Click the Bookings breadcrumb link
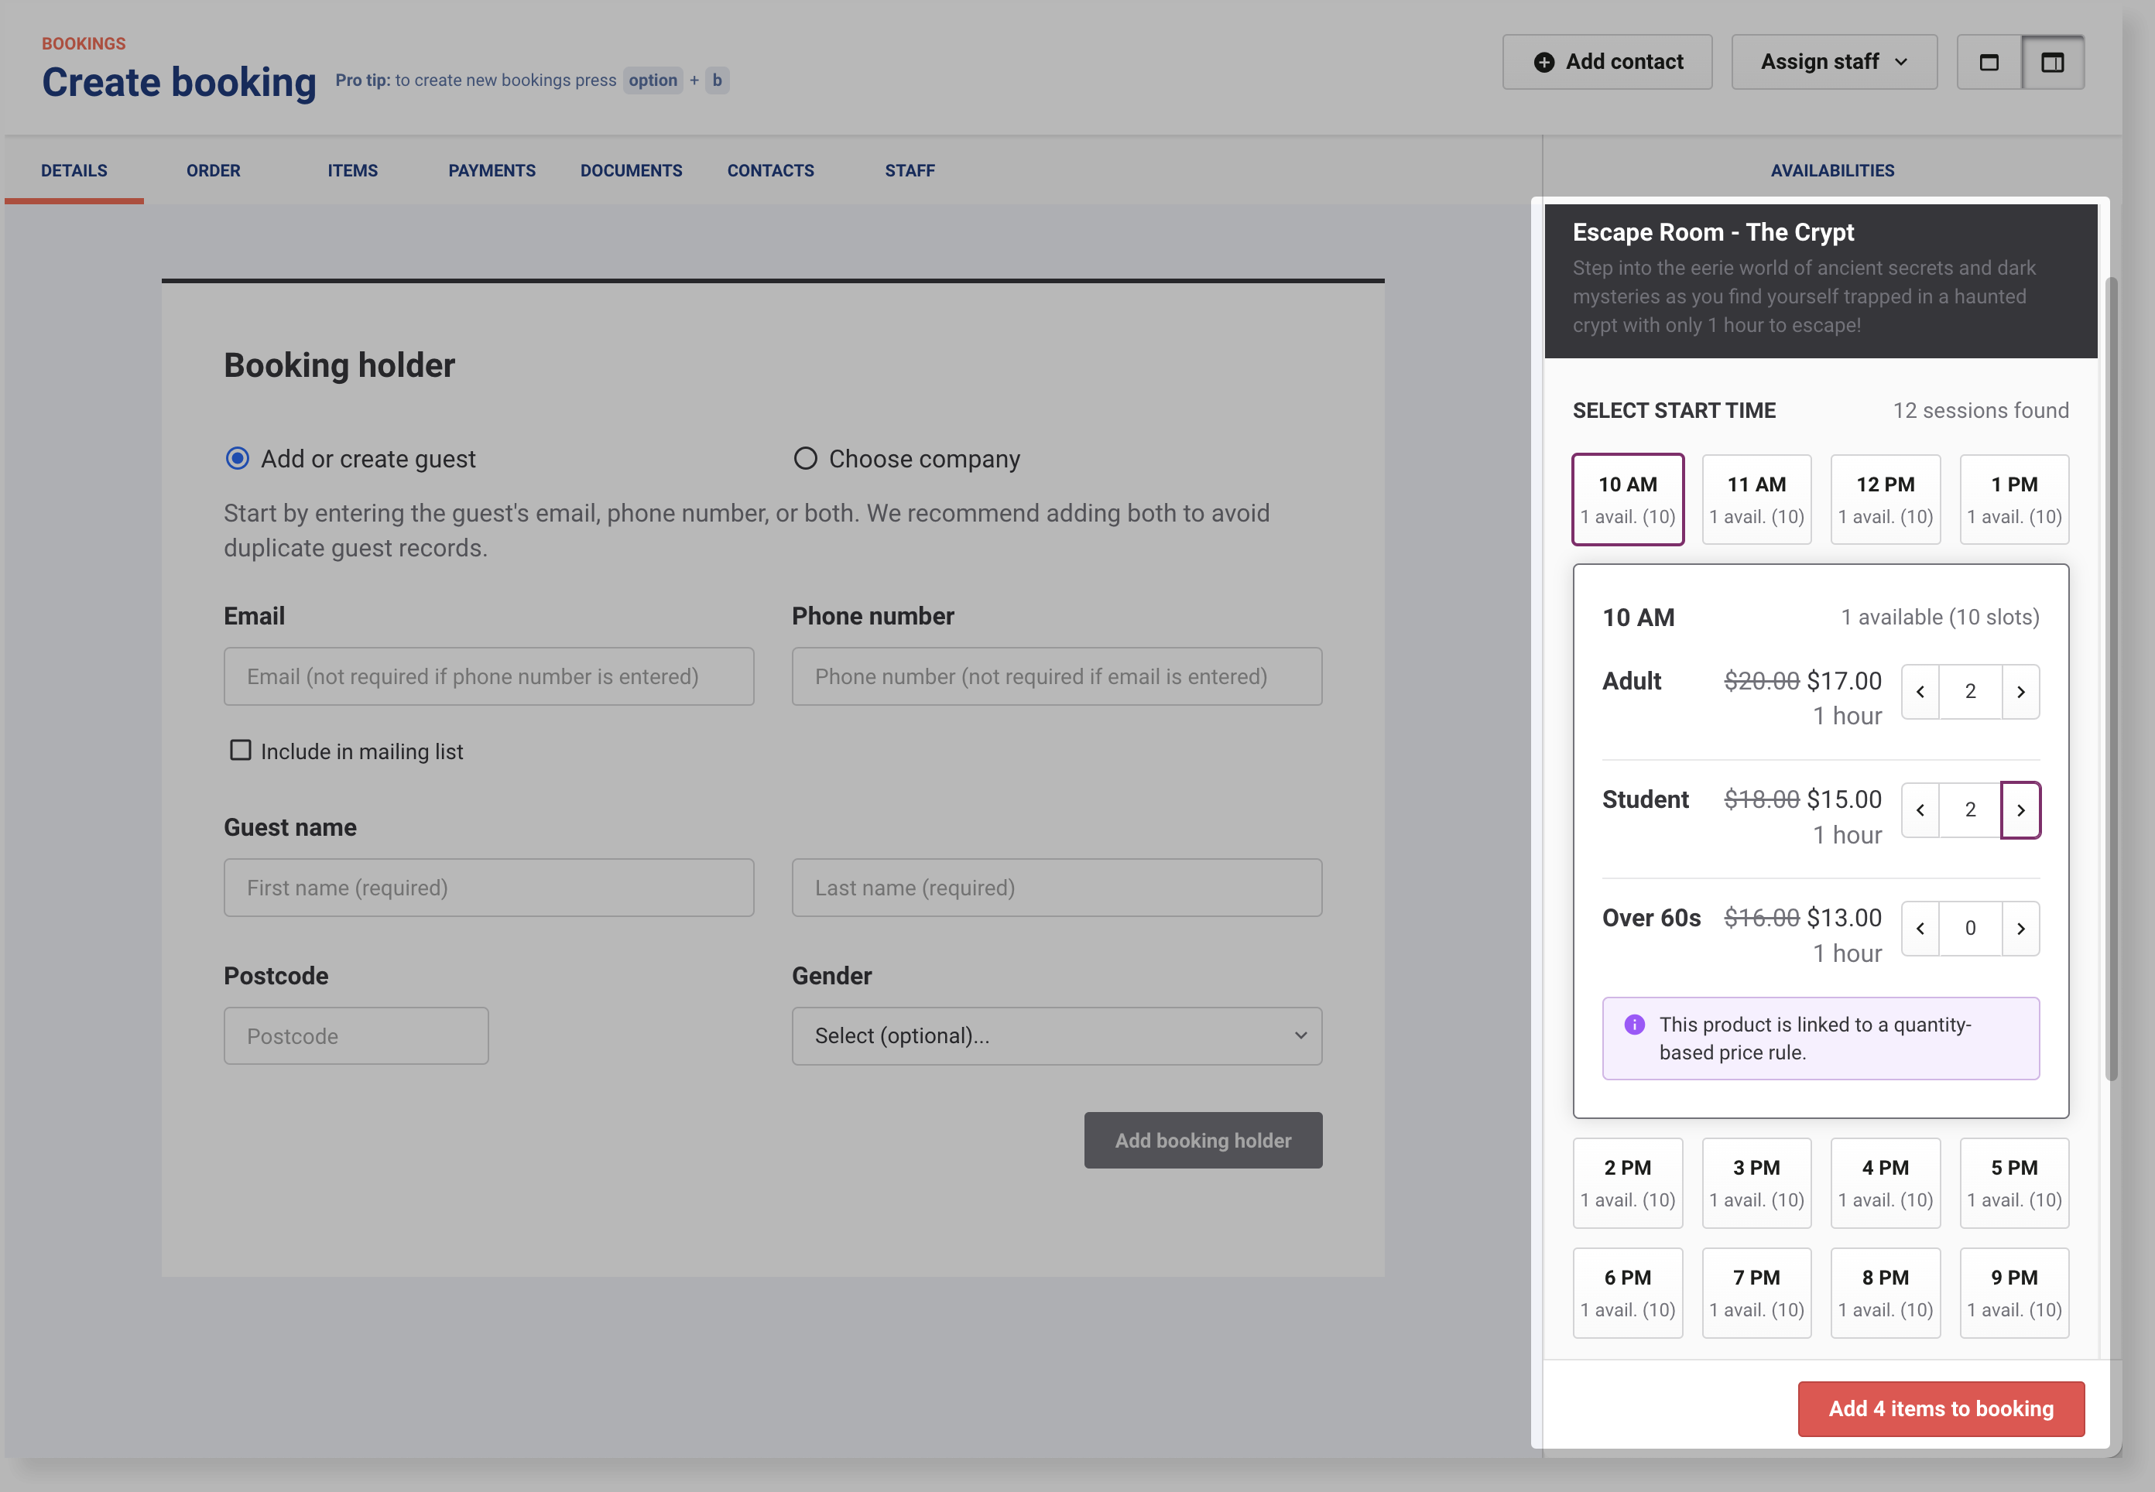Screen dimensions: 2155x1492 click(83, 44)
